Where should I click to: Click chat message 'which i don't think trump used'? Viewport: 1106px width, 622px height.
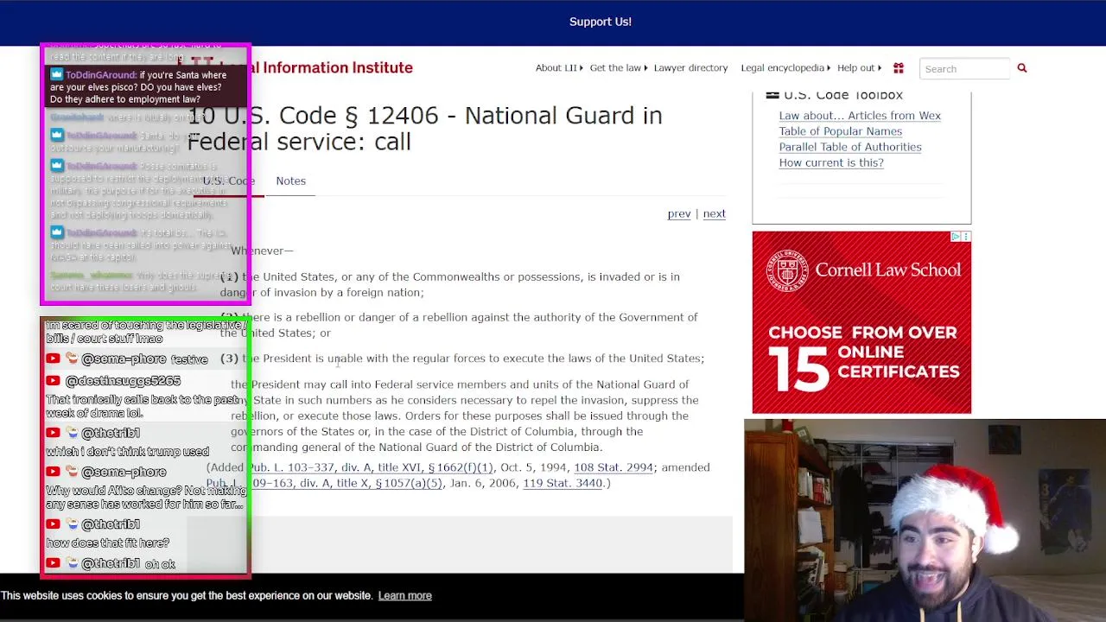pos(127,451)
